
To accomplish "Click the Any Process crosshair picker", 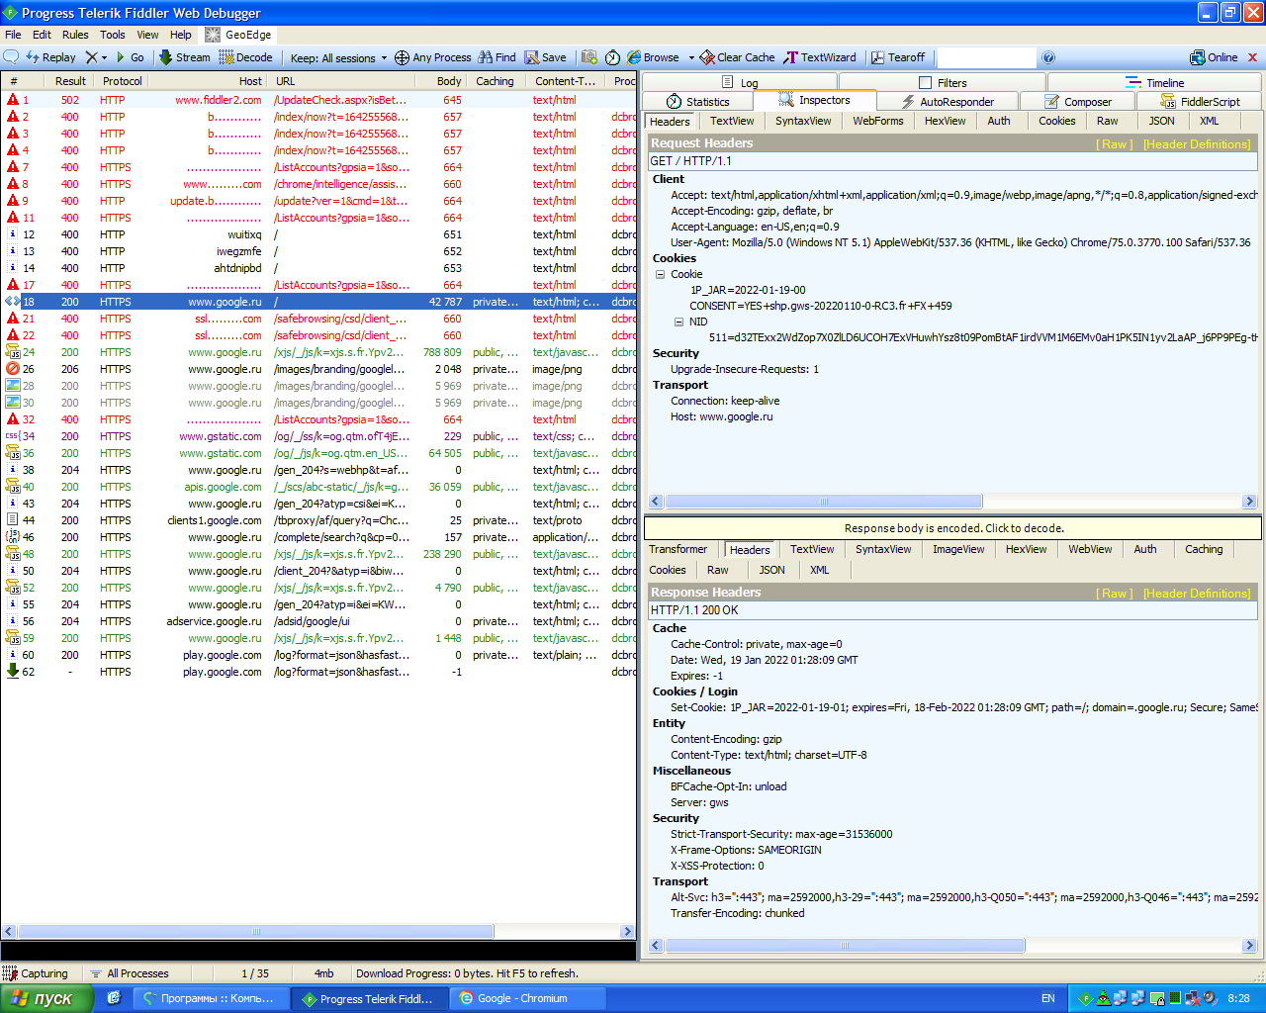I will pyautogui.click(x=433, y=57).
